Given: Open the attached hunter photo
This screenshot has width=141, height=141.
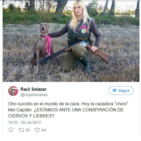Looking at the screenshot, I should tap(71, 41).
